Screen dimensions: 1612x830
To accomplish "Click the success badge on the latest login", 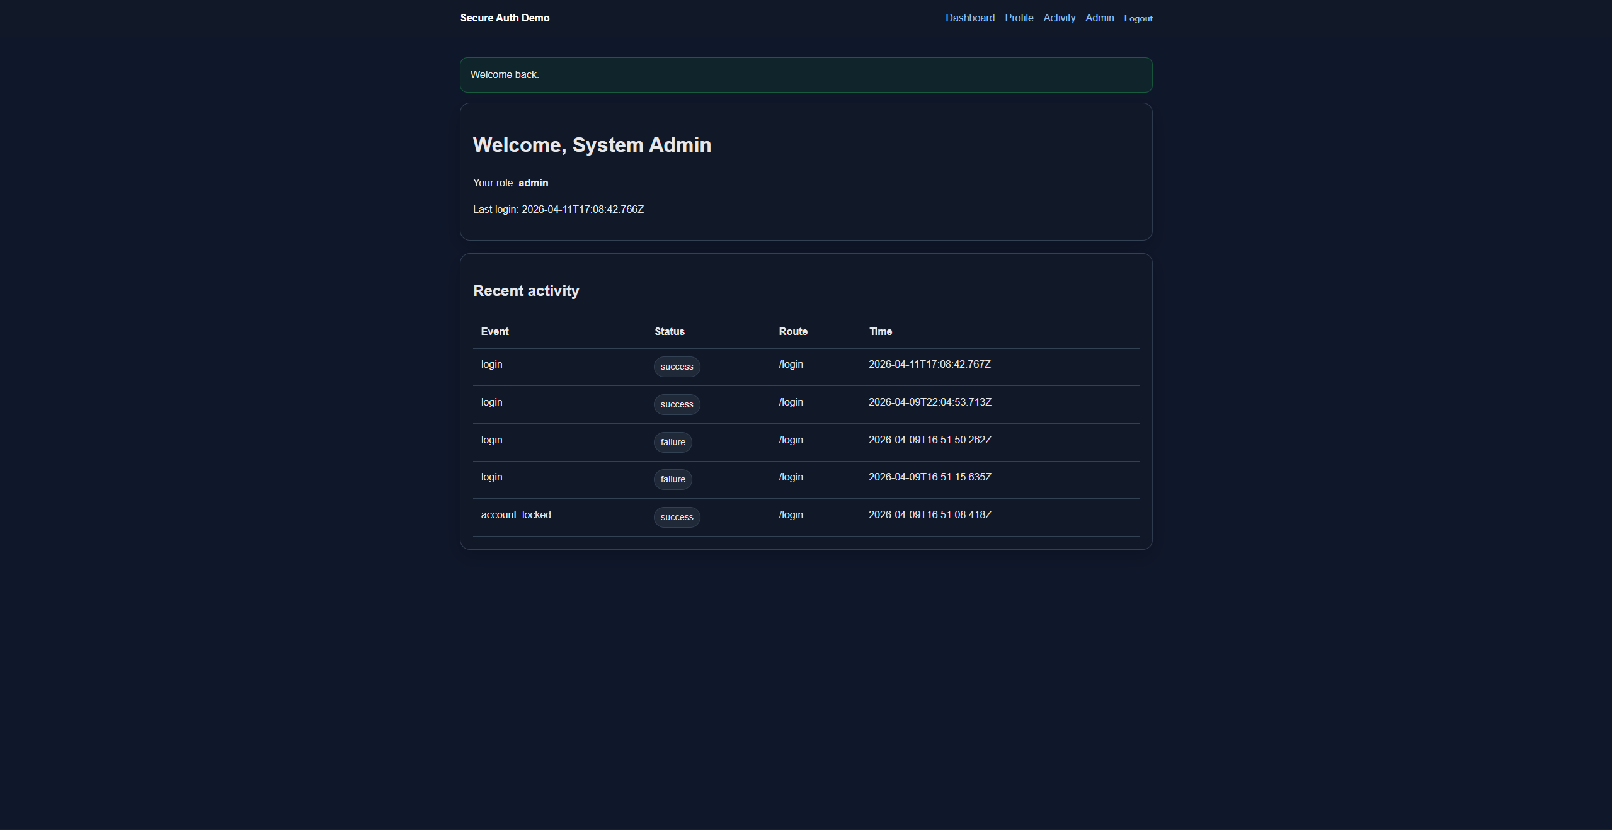I will coord(676,367).
